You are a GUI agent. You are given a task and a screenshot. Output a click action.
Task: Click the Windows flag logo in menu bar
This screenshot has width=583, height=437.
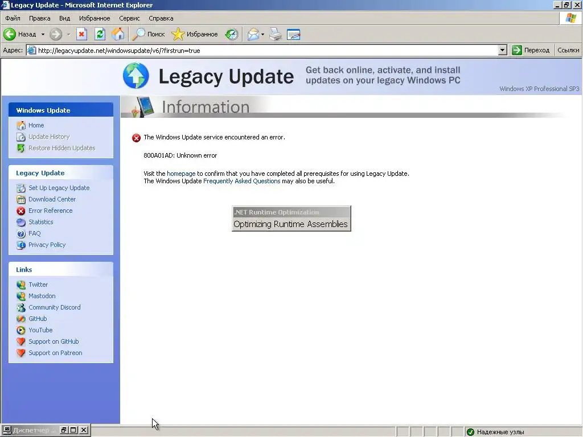coord(571,18)
